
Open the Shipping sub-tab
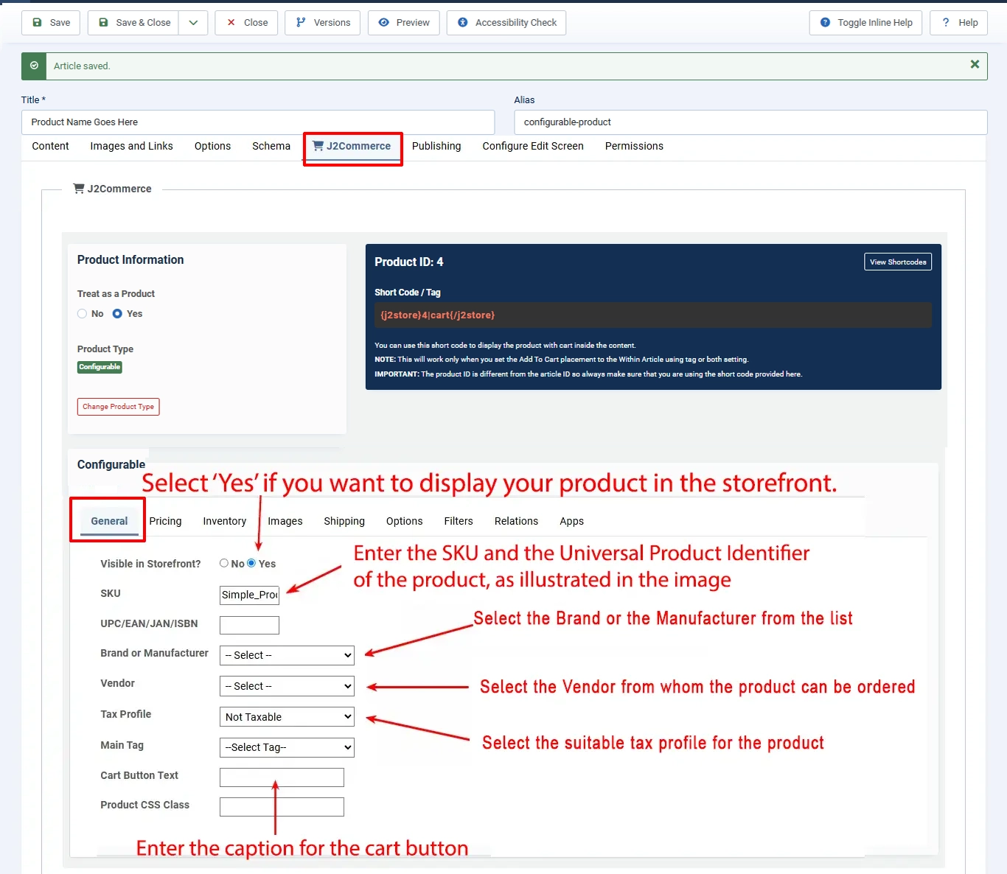point(344,521)
